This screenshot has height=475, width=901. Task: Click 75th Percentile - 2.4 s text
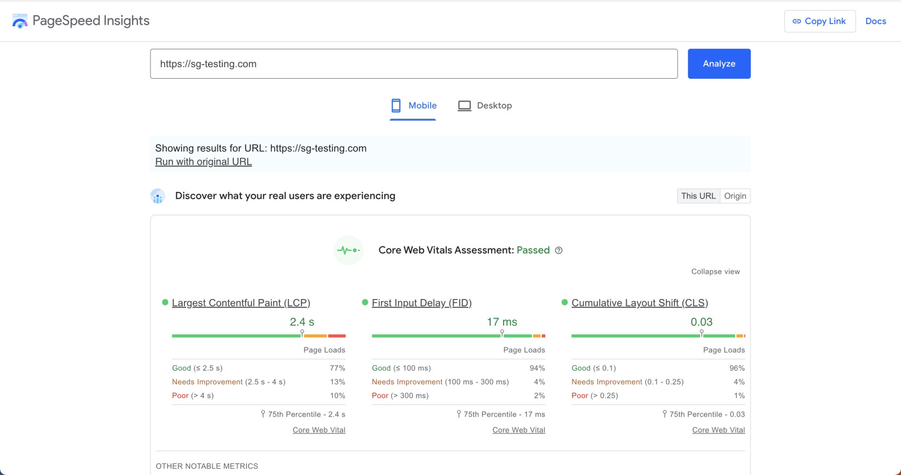click(307, 414)
